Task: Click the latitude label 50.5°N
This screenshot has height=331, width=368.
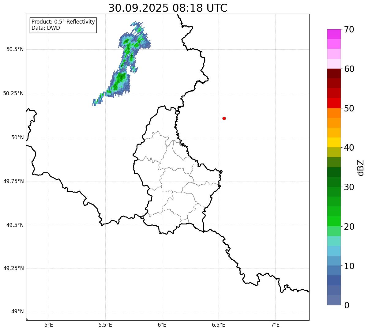Action: 15,49
